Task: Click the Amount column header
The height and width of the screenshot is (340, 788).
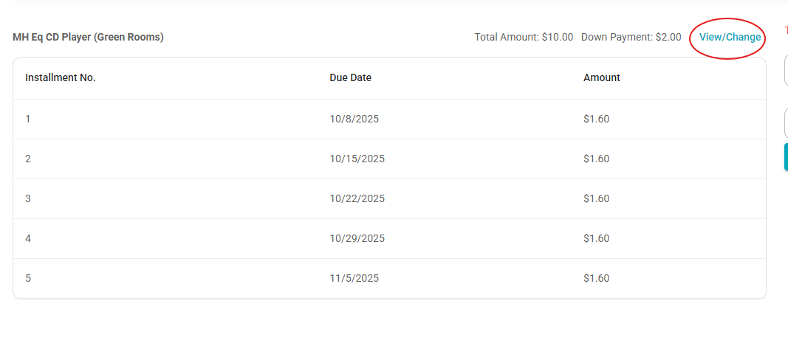Action: pos(602,78)
